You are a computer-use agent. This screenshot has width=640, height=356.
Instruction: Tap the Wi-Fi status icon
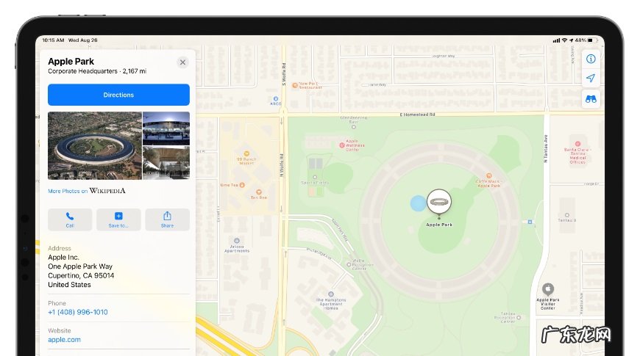(564, 40)
